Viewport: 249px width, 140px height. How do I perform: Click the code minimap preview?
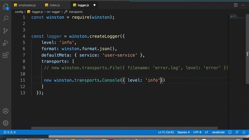coord(237,16)
